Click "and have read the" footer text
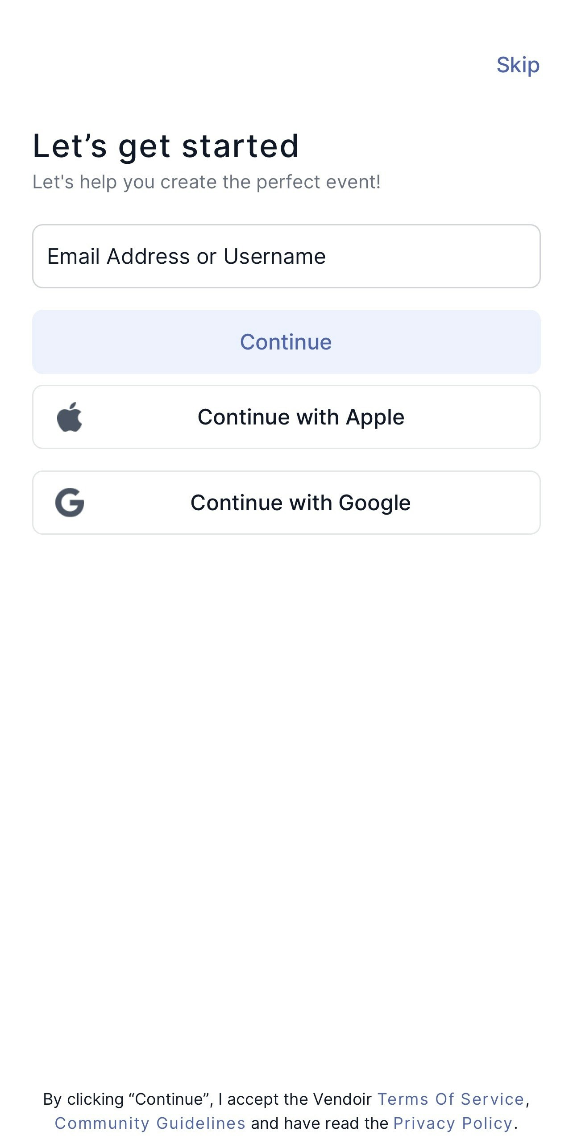Image resolution: width=573 pixels, height=1144 pixels. (x=320, y=1123)
